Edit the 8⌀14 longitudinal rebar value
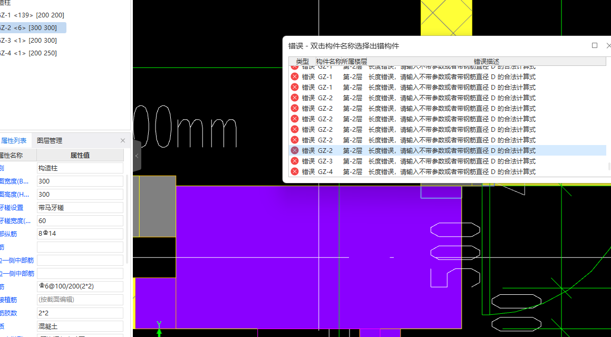Image resolution: width=611 pixels, height=337 pixels. tap(80, 234)
